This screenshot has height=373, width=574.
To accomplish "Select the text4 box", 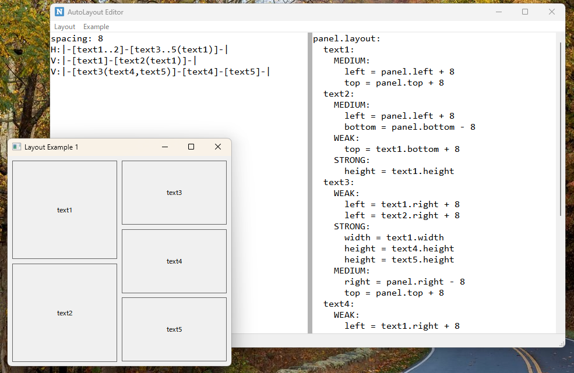I will (x=174, y=261).
